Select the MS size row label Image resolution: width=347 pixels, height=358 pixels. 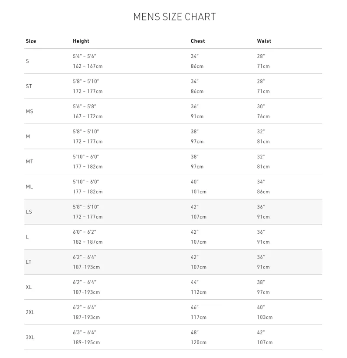pos(29,112)
